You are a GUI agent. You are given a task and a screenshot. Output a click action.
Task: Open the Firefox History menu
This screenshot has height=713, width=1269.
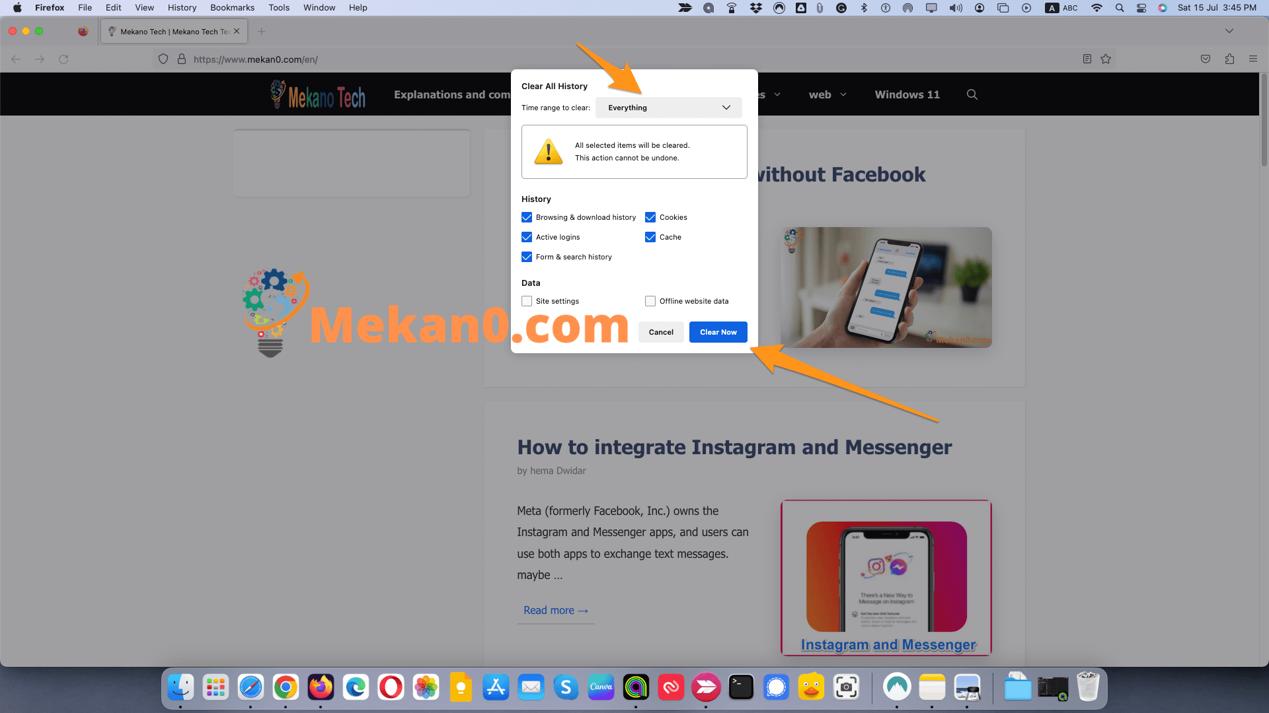[181, 8]
